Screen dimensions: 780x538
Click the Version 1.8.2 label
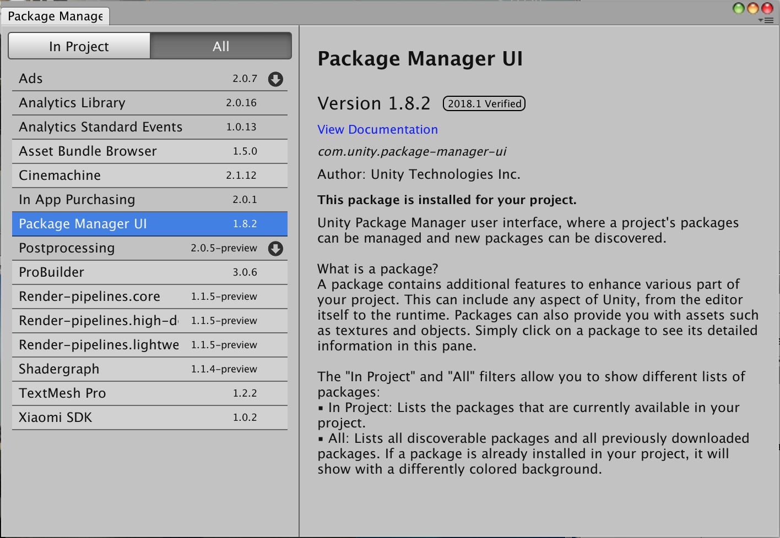tap(374, 103)
